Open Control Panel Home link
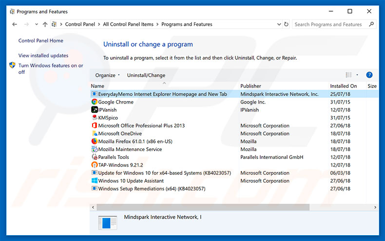385x241 pixels. coord(41,41)
